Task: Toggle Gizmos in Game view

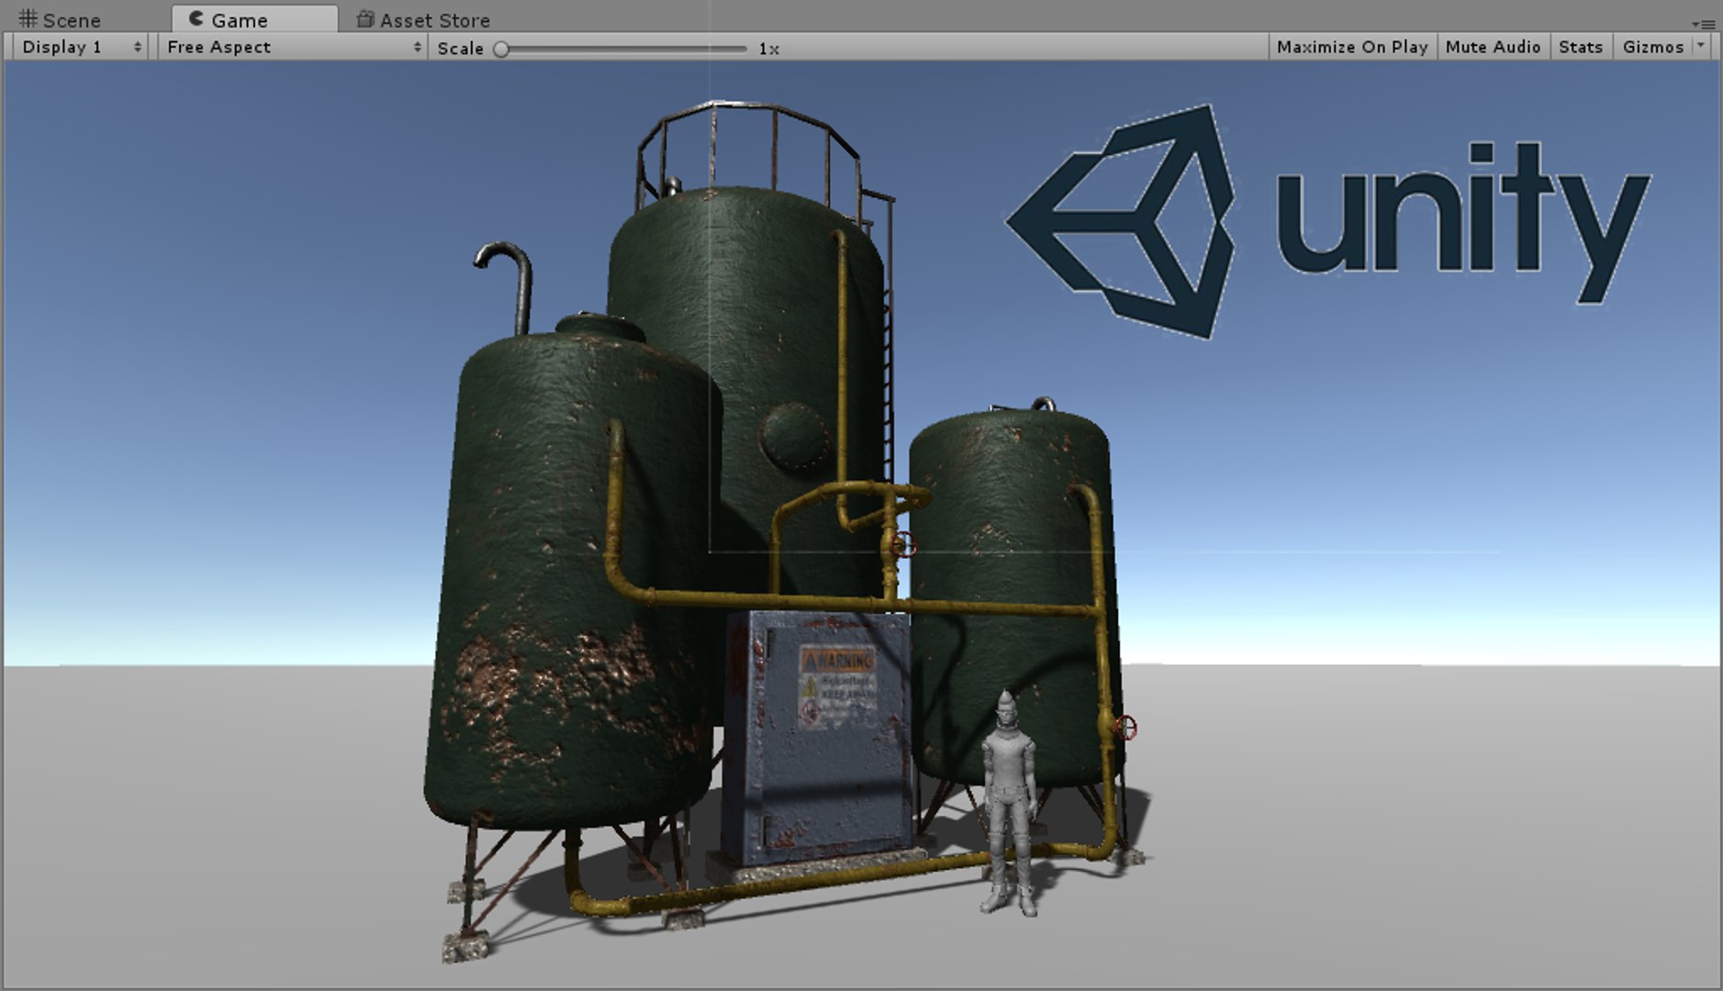Action: 1652,47
